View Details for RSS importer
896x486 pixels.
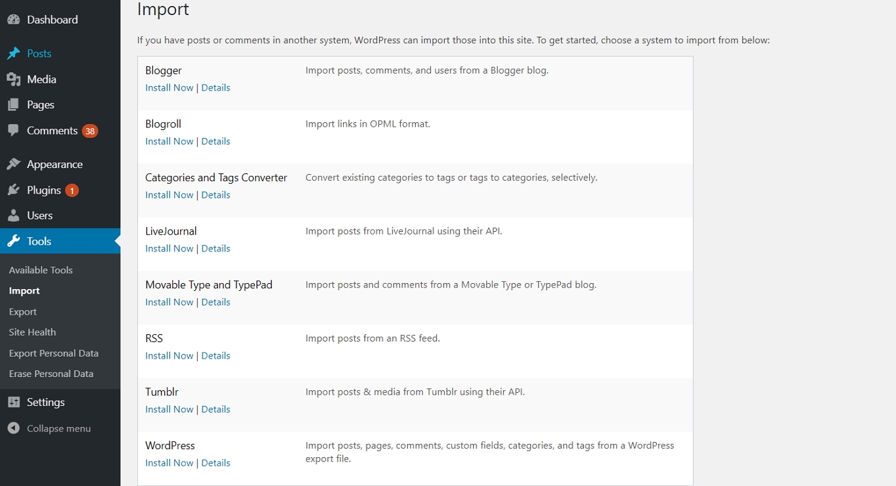[215, 356]
